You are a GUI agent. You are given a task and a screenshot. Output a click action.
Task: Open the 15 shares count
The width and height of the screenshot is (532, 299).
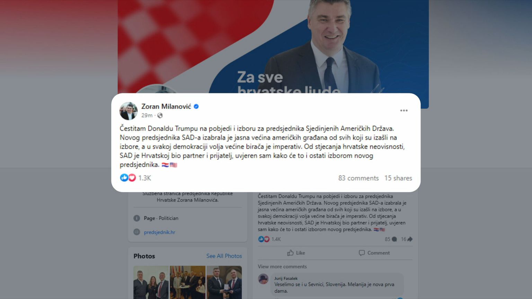click(398, 178)
